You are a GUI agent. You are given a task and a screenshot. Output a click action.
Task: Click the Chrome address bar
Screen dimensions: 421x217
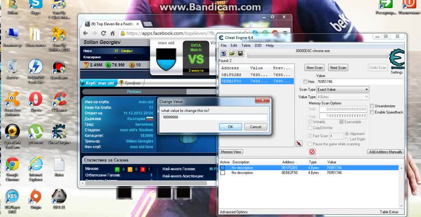point(184,33)
